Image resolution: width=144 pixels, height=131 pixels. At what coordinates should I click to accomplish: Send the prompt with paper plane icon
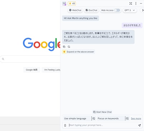[139, 125]
